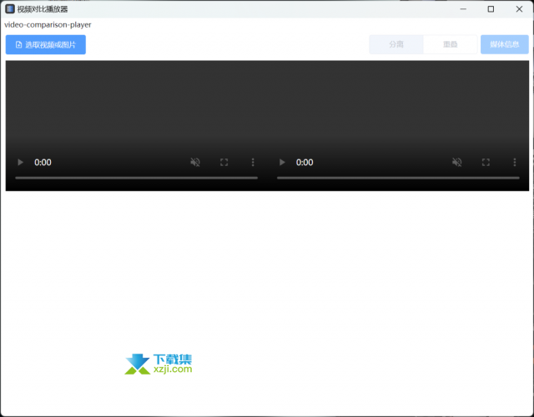Seek on right video progress bar
This screenshot has width=534, height=417.
(x=398, y=178)
